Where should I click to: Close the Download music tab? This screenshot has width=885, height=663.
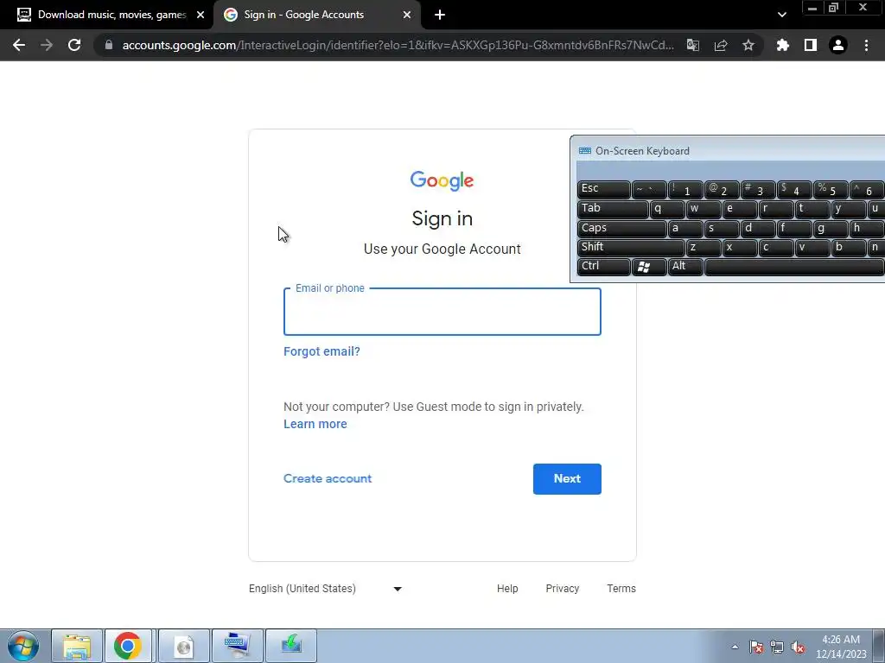point(201,15)
